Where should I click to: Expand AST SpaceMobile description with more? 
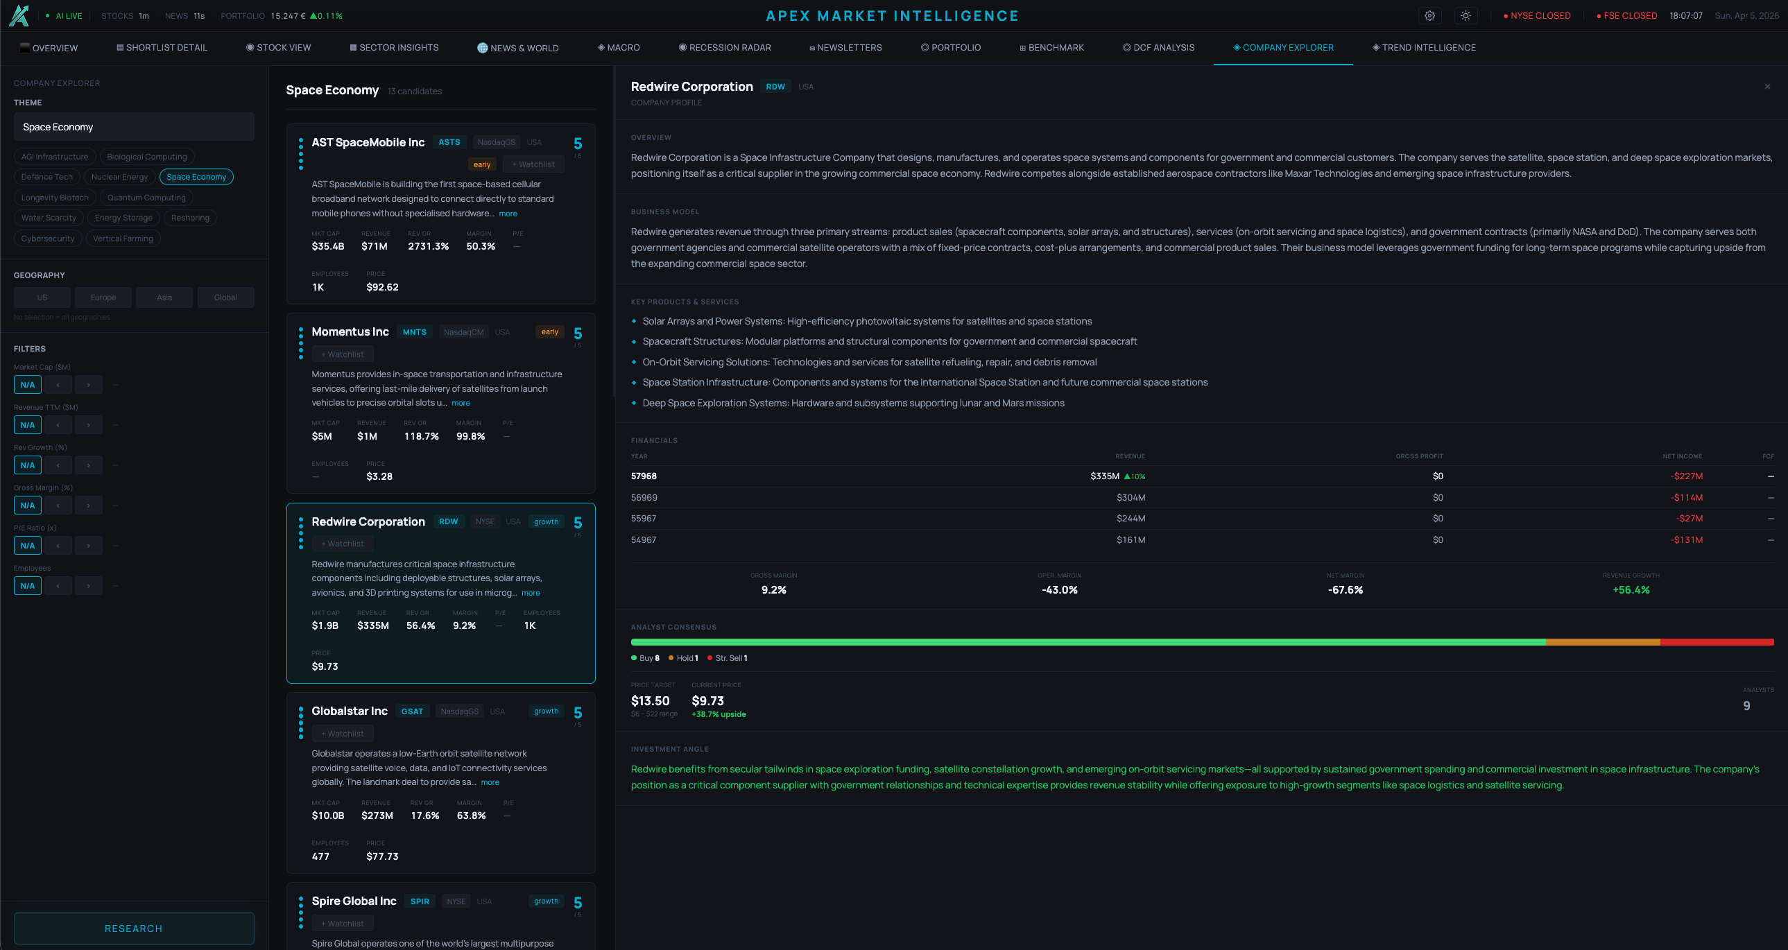coord(508,213)
